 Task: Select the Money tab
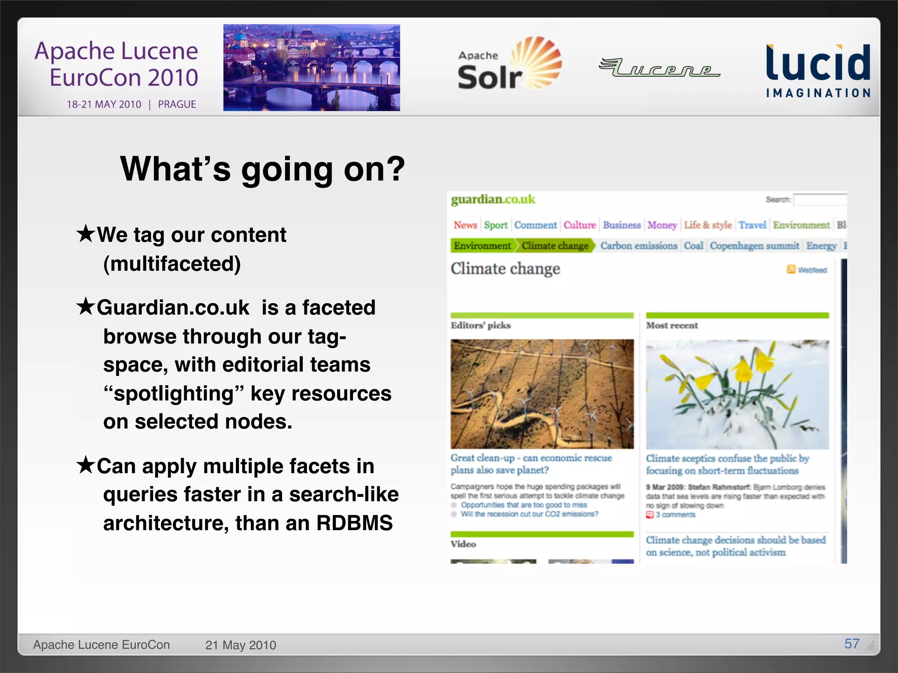pos(662,225)
